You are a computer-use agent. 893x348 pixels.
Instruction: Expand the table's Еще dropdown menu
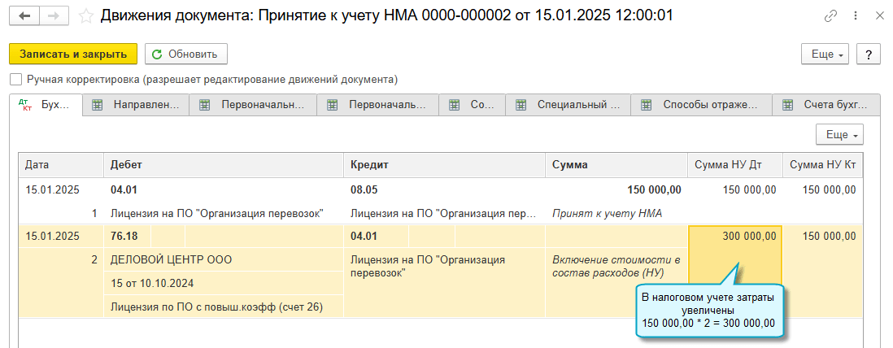(839, 134)
